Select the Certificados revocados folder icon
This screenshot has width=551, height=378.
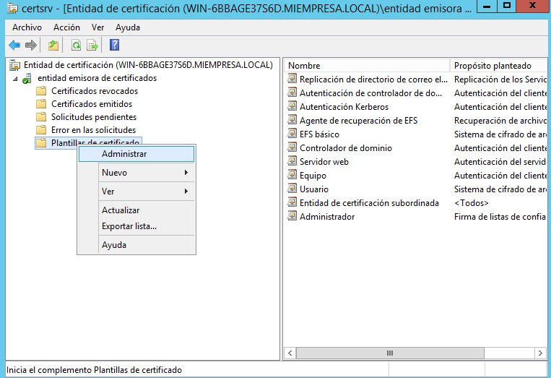tap(41, 91)
